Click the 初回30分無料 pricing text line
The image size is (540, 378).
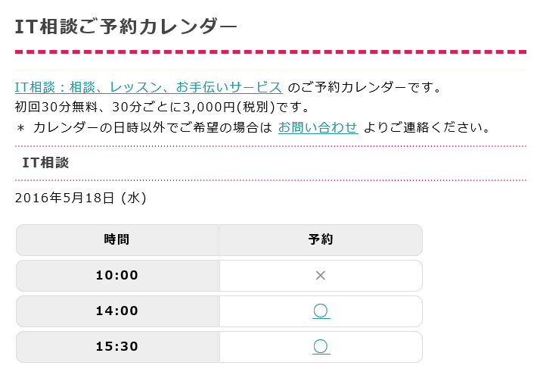tap(162, 108)
